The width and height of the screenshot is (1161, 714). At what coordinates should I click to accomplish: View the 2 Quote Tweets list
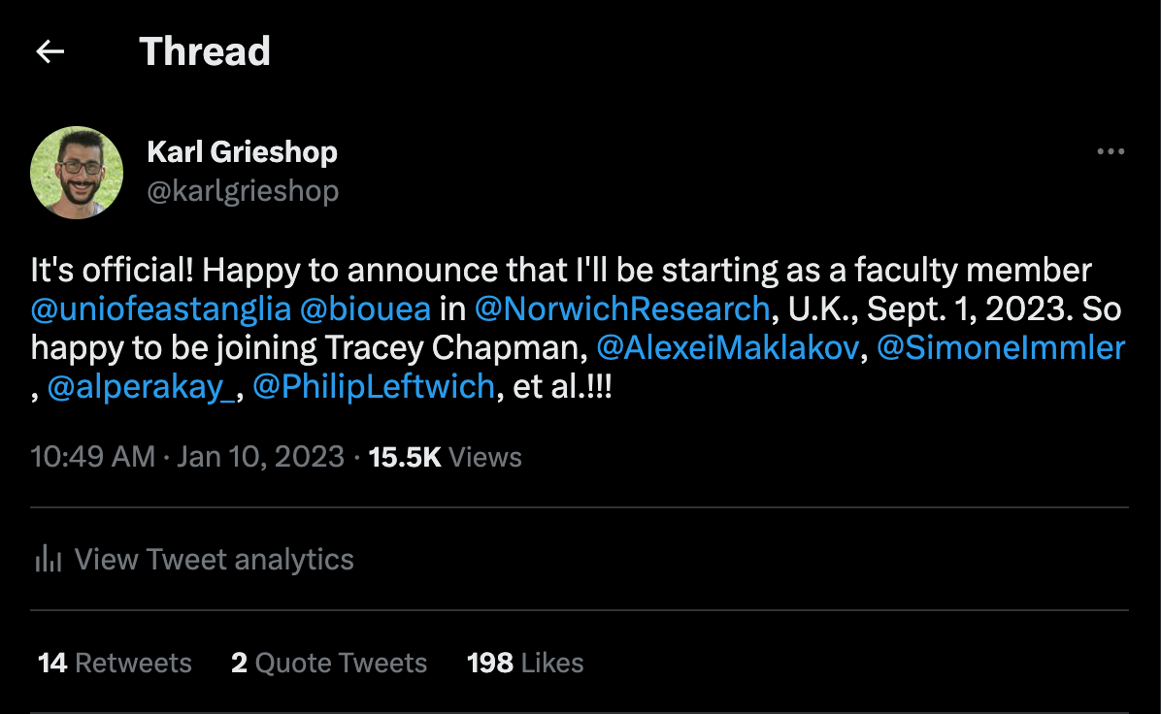click(329, 663)
